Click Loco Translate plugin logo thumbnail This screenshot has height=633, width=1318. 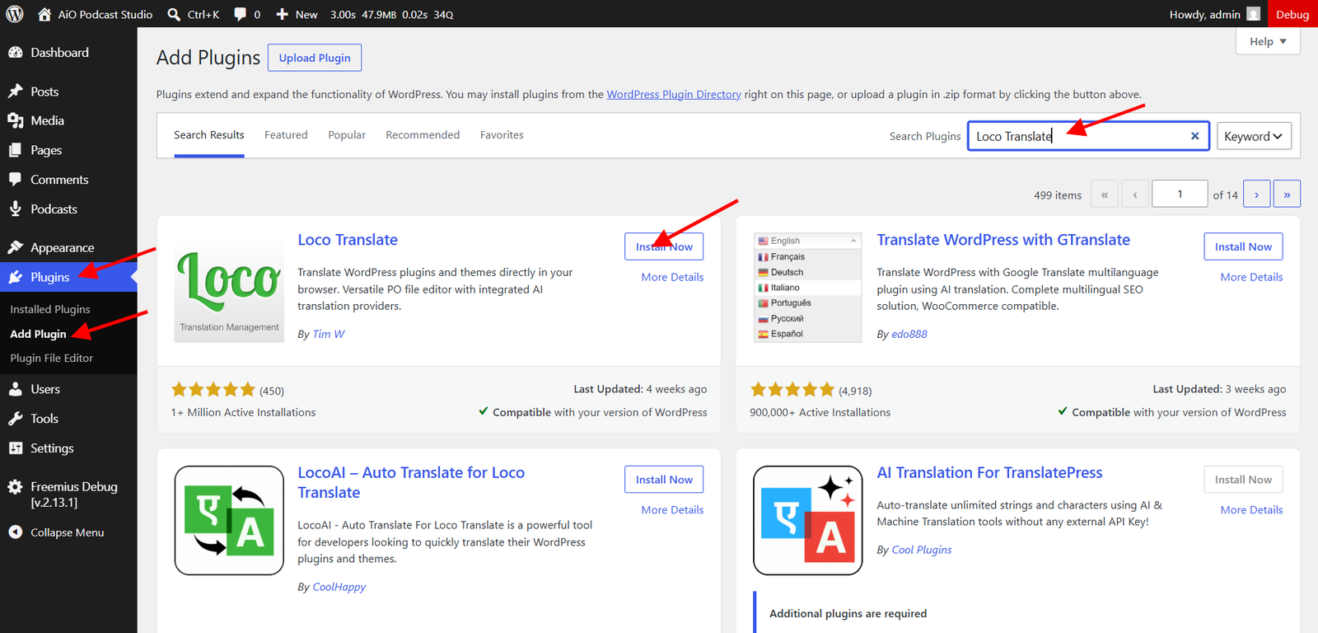coord(230,288)
